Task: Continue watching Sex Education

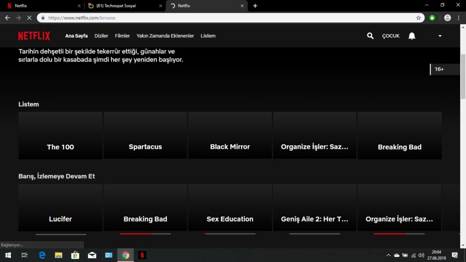Action: point(230,207)
